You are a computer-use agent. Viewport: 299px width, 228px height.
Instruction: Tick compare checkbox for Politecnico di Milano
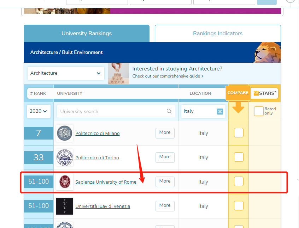tap(239, 133)
